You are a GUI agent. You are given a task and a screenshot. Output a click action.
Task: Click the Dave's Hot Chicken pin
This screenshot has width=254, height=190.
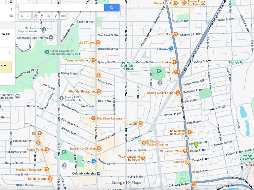(x=99, y=148)
